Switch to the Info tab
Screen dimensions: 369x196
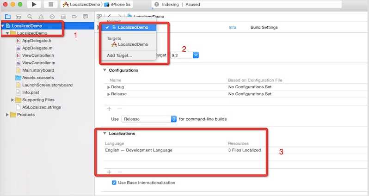pos(232,27)
